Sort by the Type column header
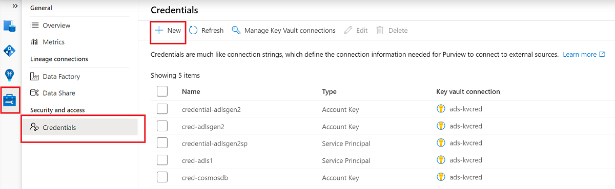This screenshot has height=189, width=615. coord(330,91)
